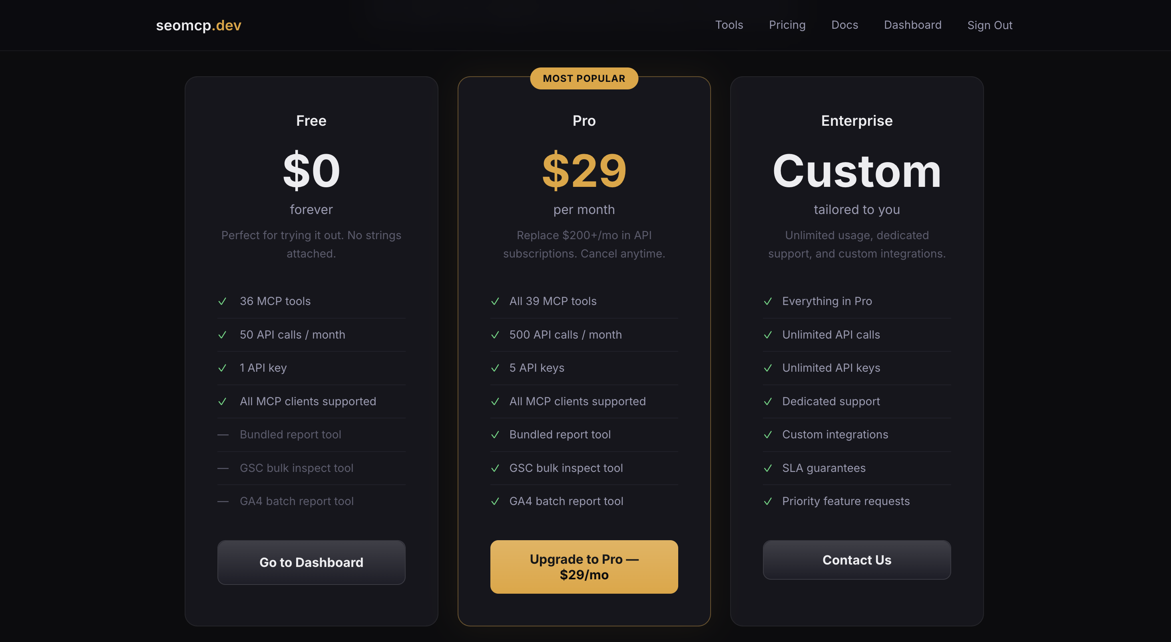Click the seomcp.dev logo

[198, 26]
